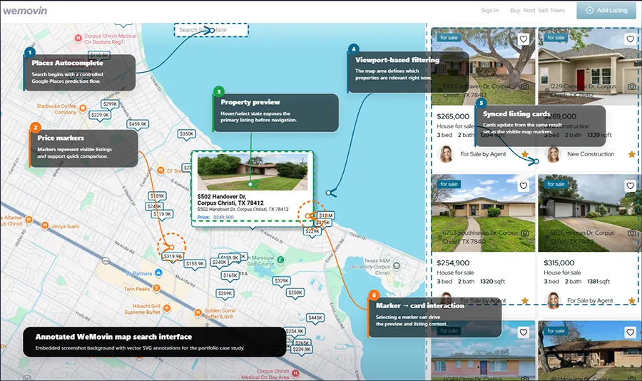Screen dimensions: 642x381
Task: Click the Hibachi Grill Supreme Buffet pin
Action: pyautogui.click(x=166, y=308)
